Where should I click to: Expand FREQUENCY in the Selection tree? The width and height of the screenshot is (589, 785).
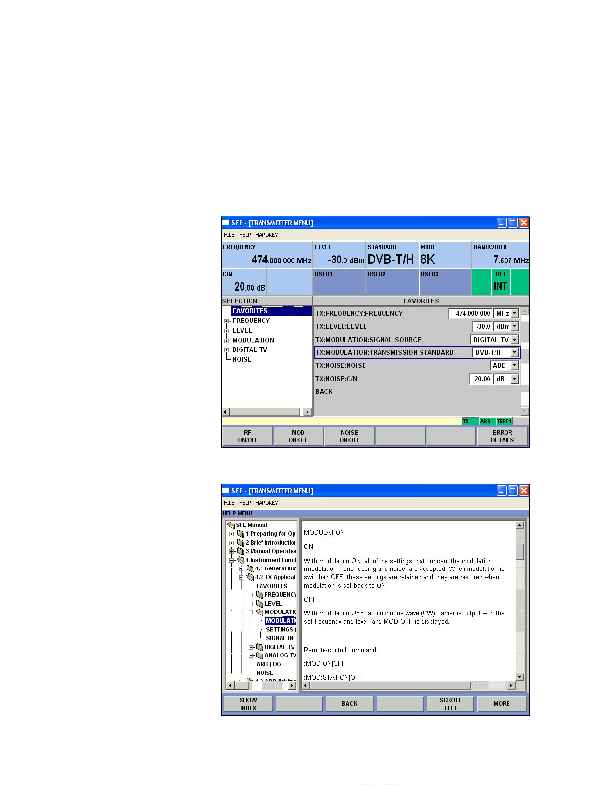click(227, 321)
